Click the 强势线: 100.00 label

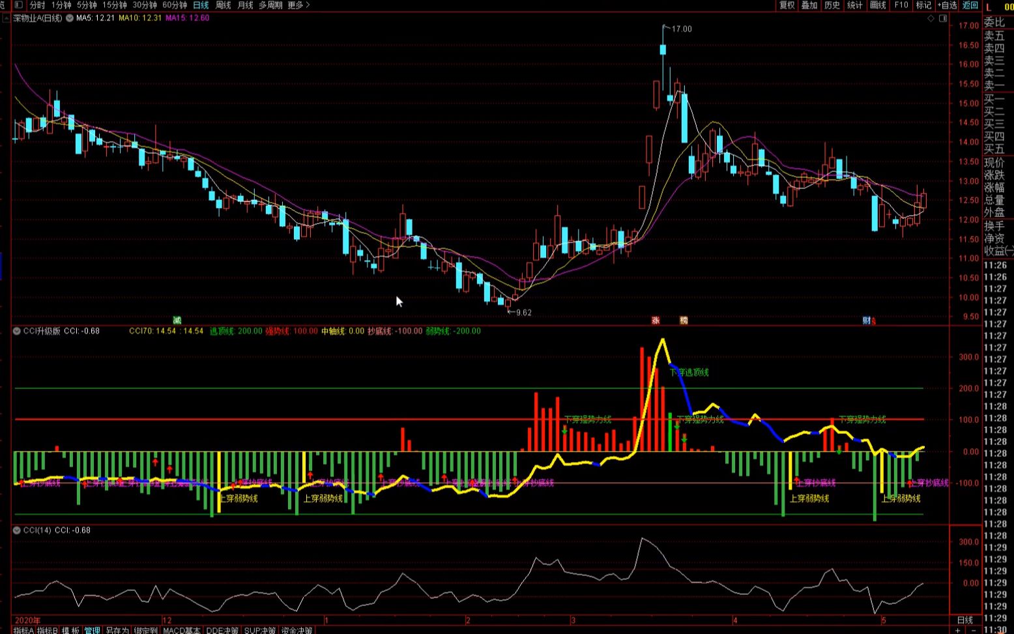coord(291,331)
